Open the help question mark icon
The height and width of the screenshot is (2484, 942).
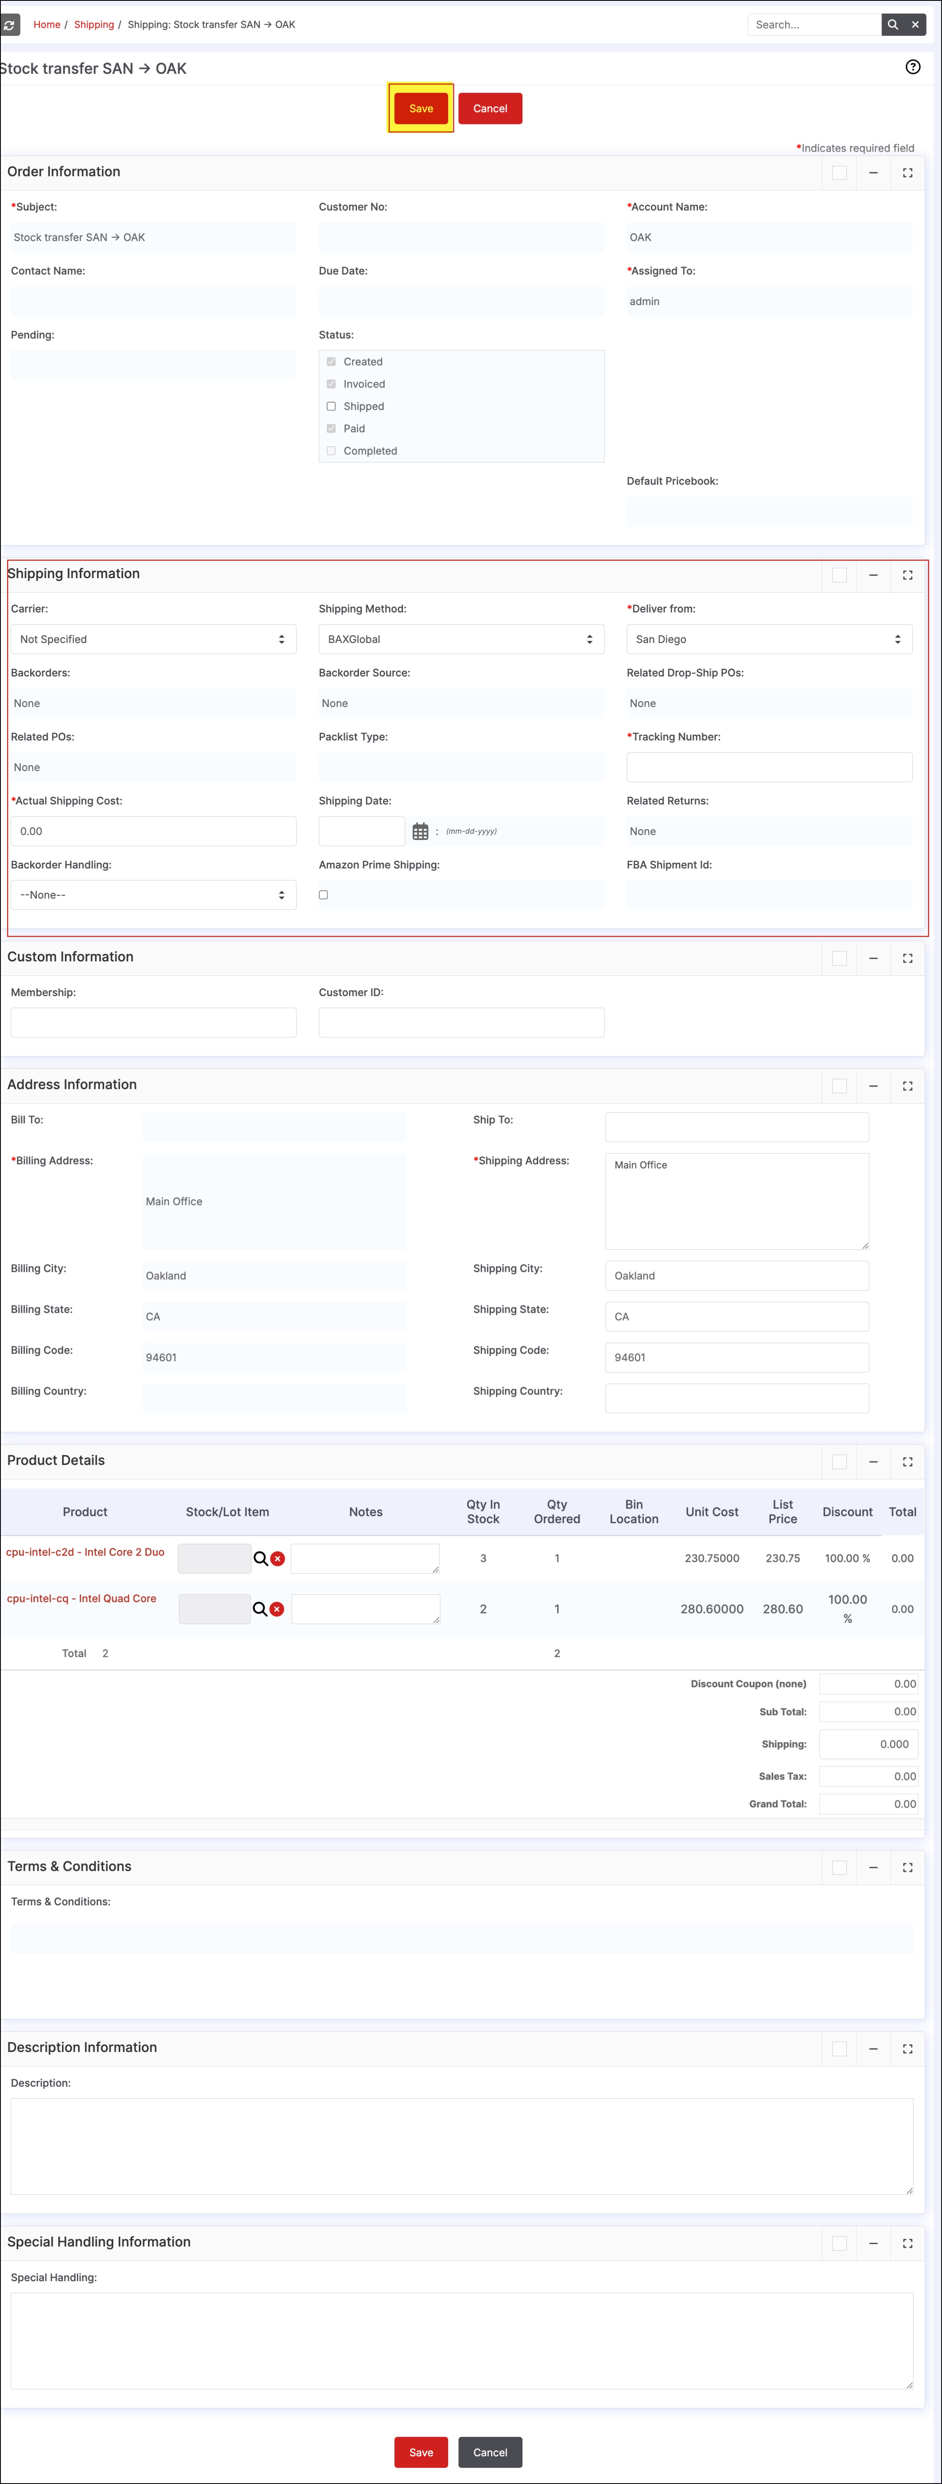tap(912, 66)
